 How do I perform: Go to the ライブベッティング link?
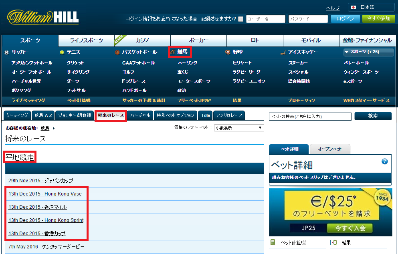click(x=28, y=101)
